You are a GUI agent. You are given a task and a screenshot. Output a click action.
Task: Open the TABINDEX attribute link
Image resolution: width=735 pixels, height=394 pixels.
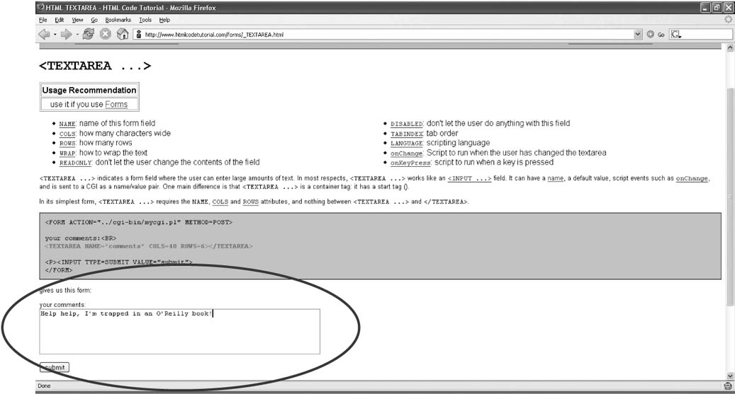click(x=407, y=134)
